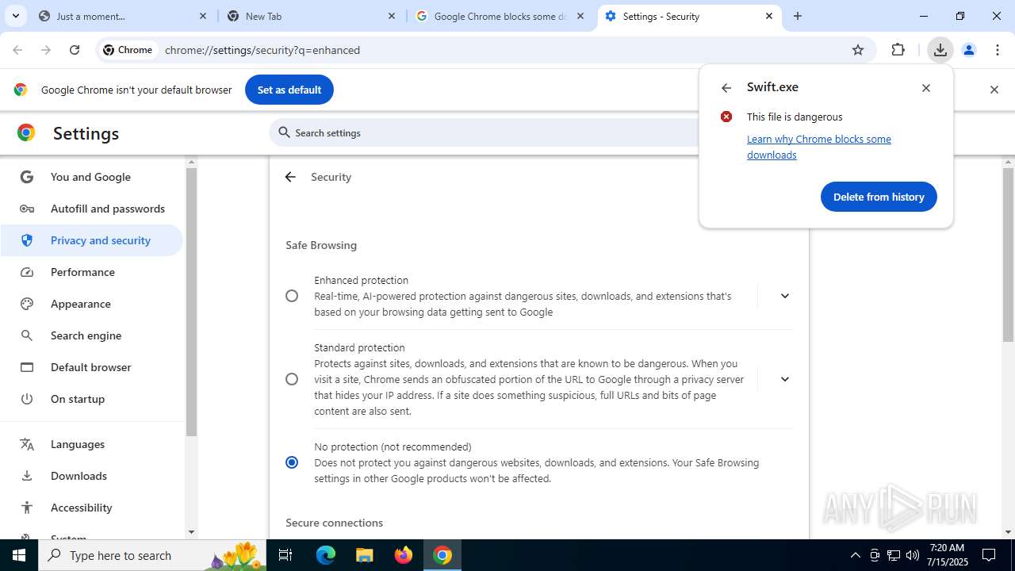Viewport: 1015px width, 571px height.
Task: Toggle the Downloads toolbar icon
Action: (x=940, y=50)
